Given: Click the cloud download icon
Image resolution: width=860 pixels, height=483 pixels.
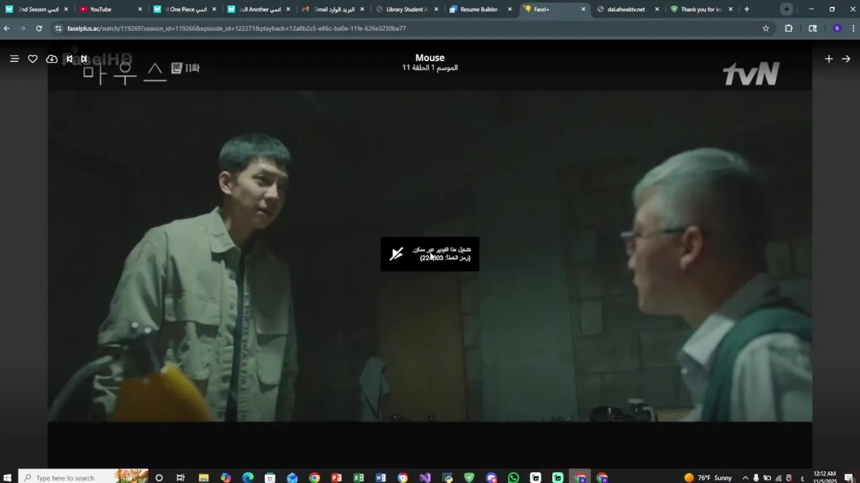Looking at the screenshot, I should click(x=52, y=59).
